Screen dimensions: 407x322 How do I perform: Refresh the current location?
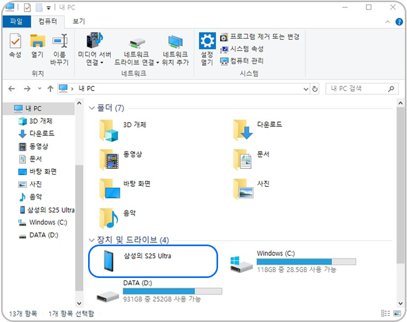315,89
